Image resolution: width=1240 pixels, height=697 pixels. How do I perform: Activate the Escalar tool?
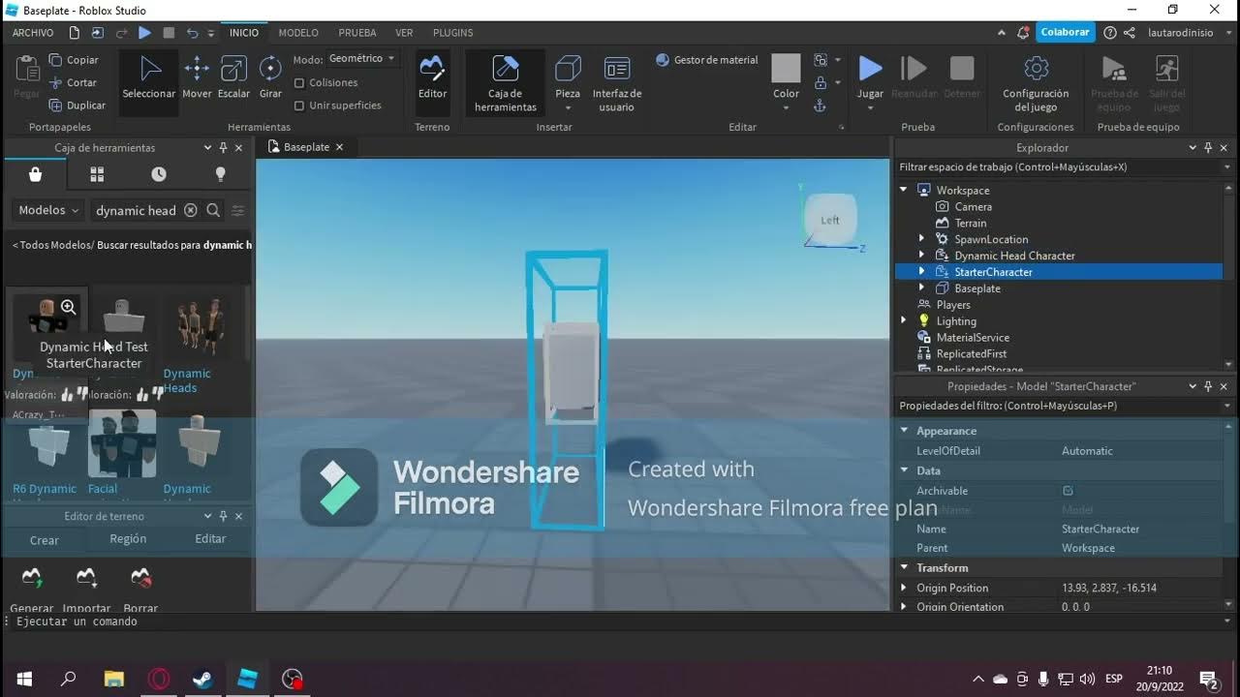click(233, 77)
